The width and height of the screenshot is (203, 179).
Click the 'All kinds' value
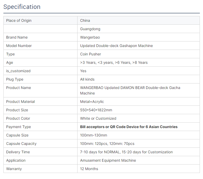click(x=87, y=79)
